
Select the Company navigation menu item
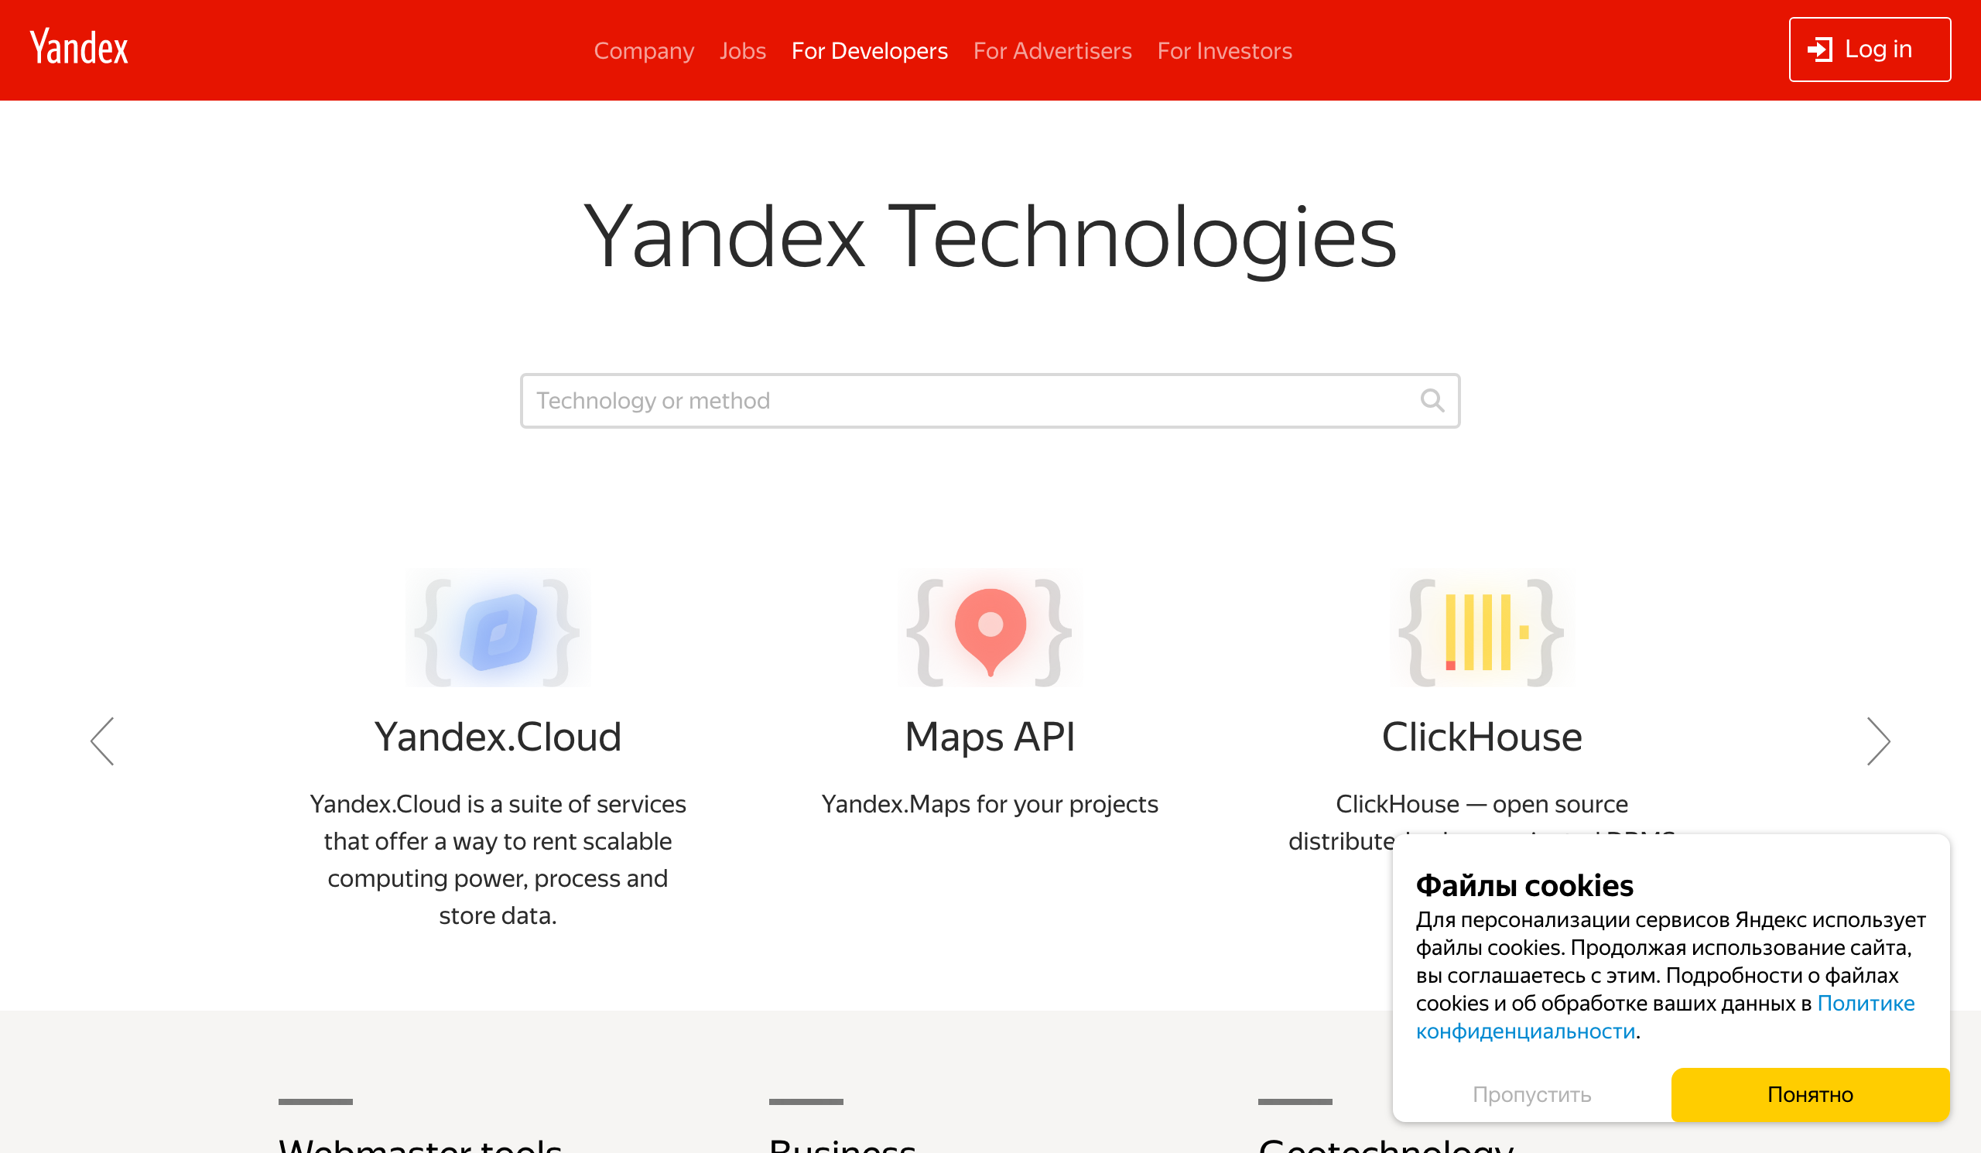(x=643, y=51)
